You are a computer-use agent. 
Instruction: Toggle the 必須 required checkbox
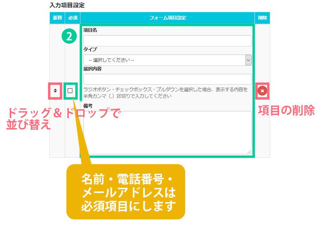(70, 91)
